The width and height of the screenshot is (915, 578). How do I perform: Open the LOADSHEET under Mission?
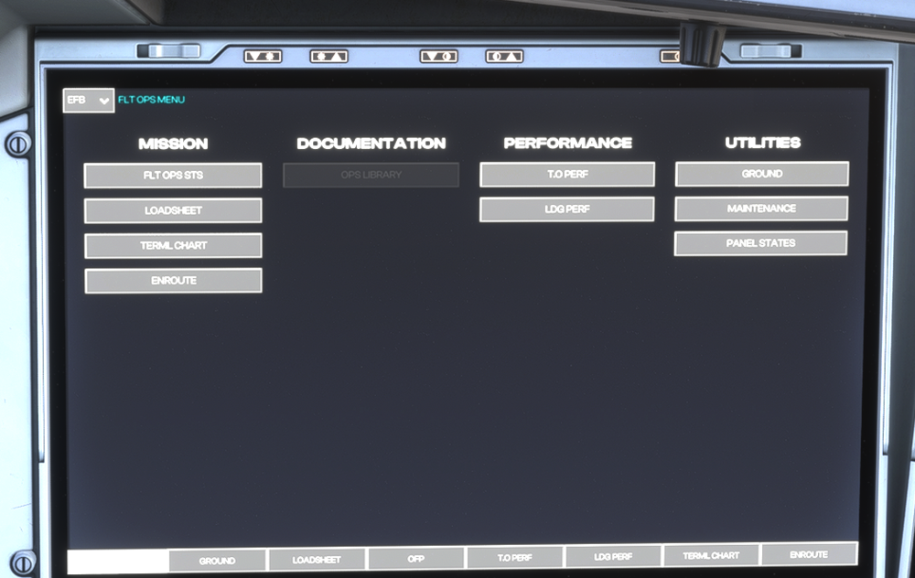pos(173,210)
